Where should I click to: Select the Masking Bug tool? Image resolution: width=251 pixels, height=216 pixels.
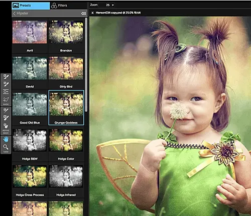[x=6, y=91]
